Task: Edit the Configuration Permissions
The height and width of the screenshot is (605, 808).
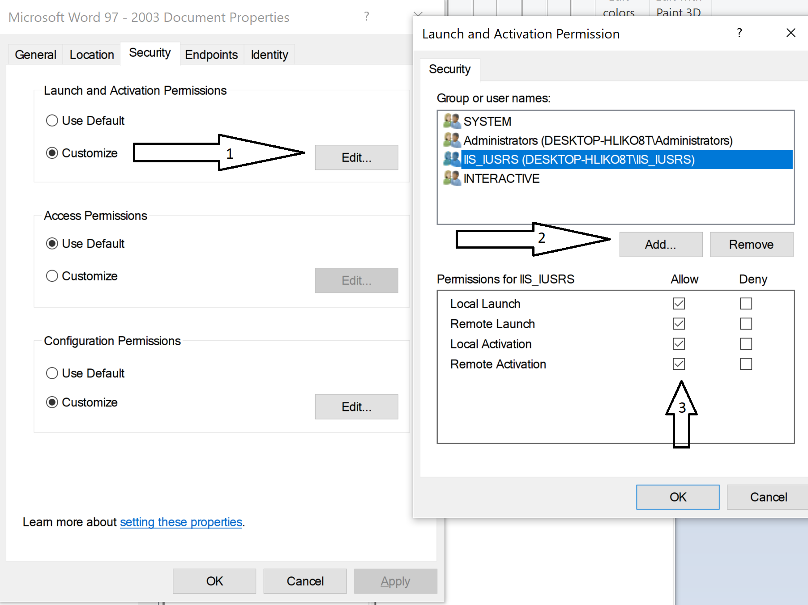Action: tap(356, 407)
